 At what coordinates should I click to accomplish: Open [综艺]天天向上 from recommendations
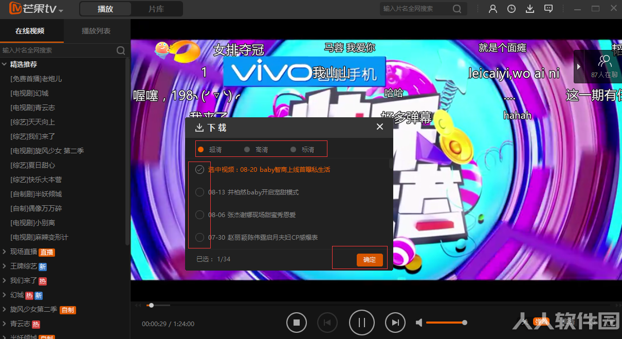point(32,122)
